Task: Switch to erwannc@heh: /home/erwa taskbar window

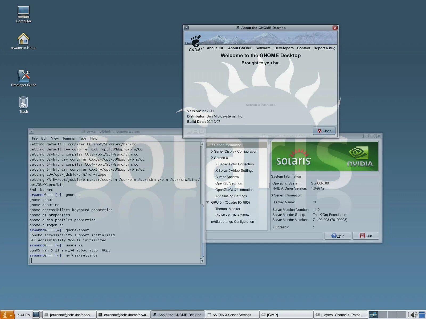Action: point(124,315)
